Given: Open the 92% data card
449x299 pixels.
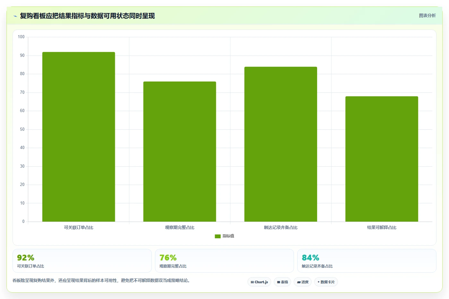Looking at the screenshot, I should 82,261.
